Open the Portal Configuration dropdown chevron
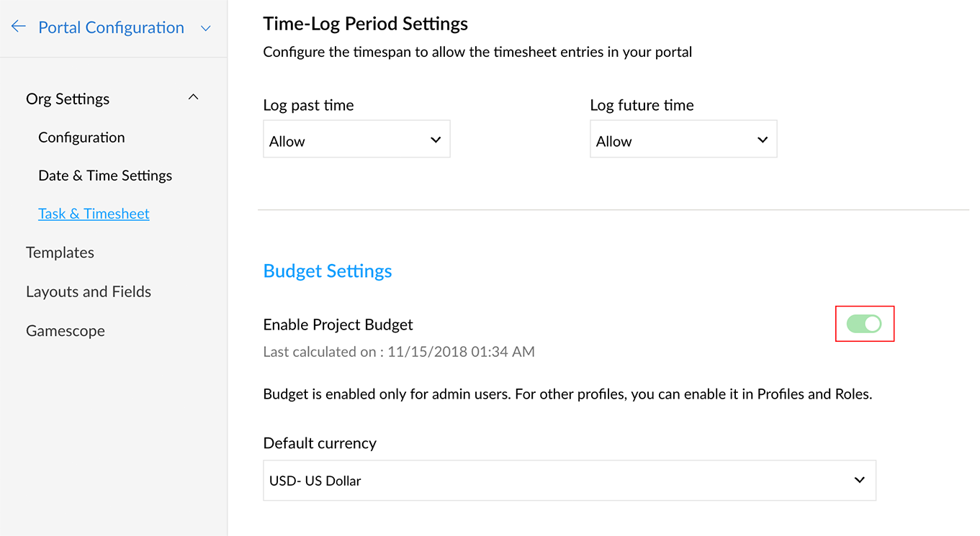Screen dimensions: 980x536 (x=206, y=28)
